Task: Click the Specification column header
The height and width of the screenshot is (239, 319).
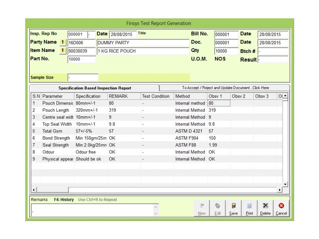Action: [x=91, y=96]
